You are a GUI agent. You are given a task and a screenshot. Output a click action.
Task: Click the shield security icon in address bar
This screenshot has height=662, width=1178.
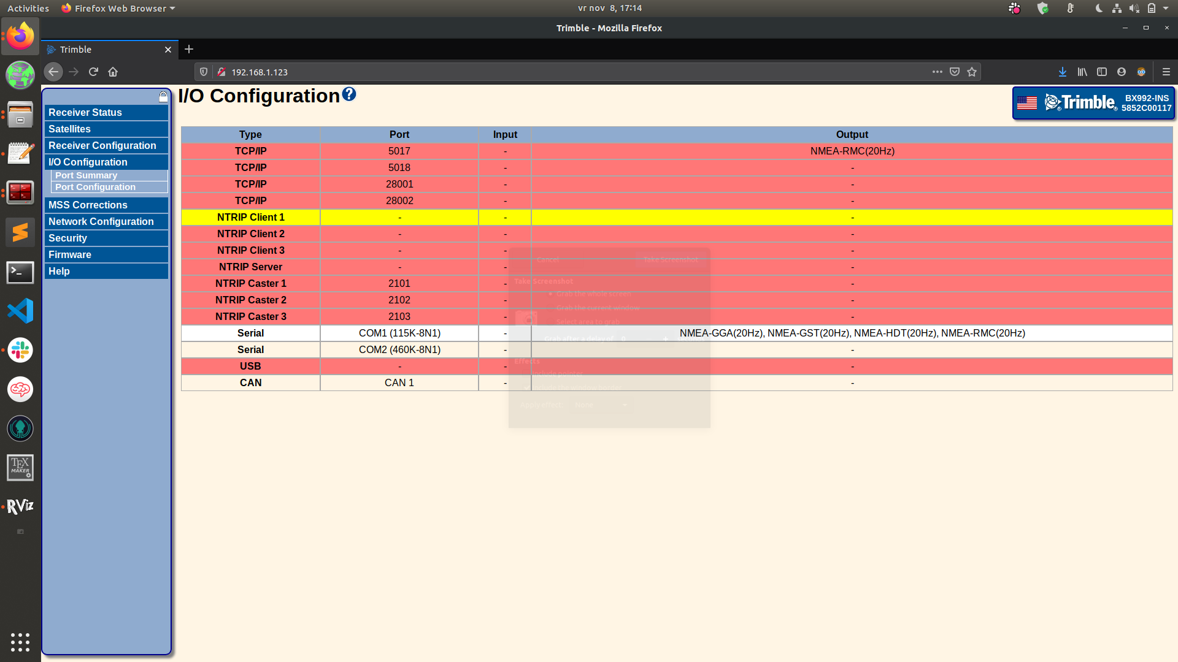203,72
